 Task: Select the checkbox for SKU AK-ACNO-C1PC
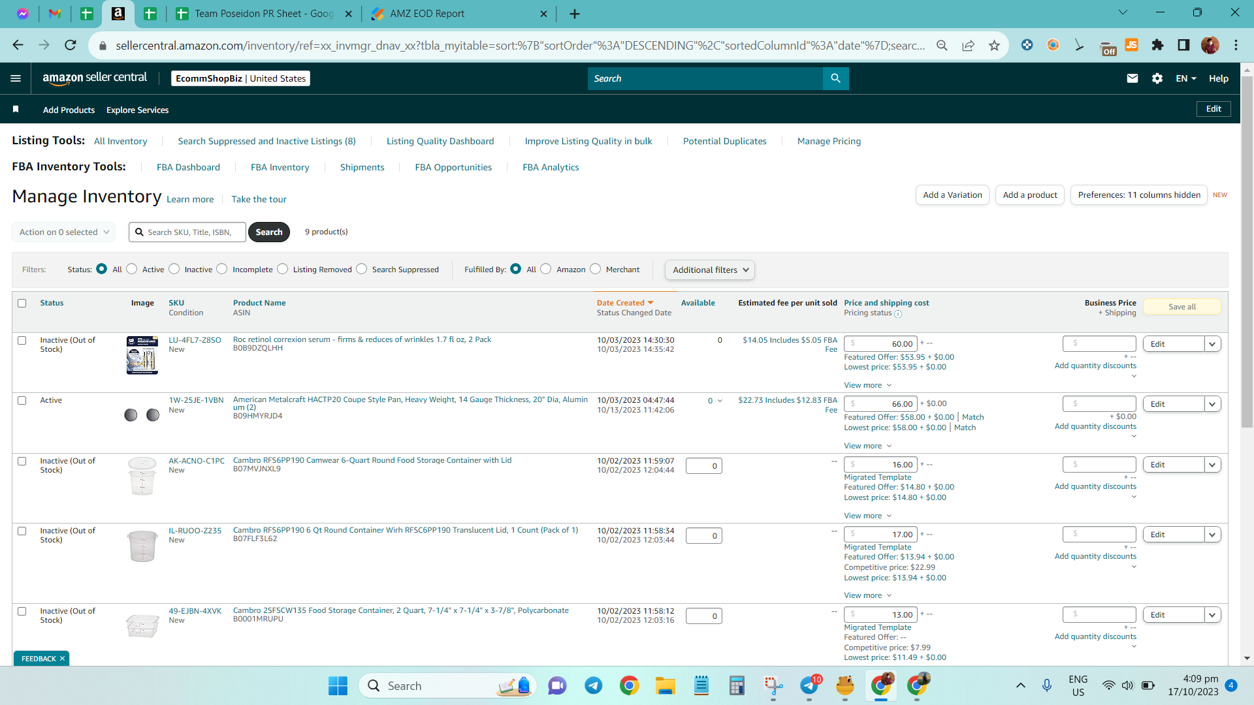pos(22,461)
